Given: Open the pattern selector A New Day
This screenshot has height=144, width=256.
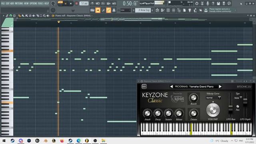Looking at the screenshot, I should tap(144, 10).
